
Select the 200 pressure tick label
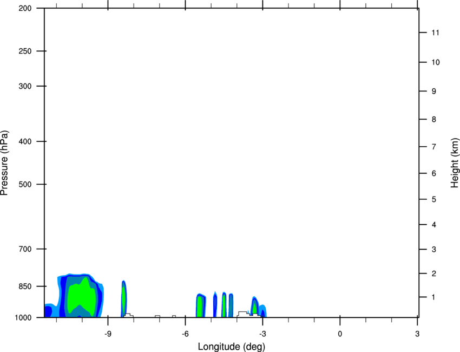[x=25, y=8]
